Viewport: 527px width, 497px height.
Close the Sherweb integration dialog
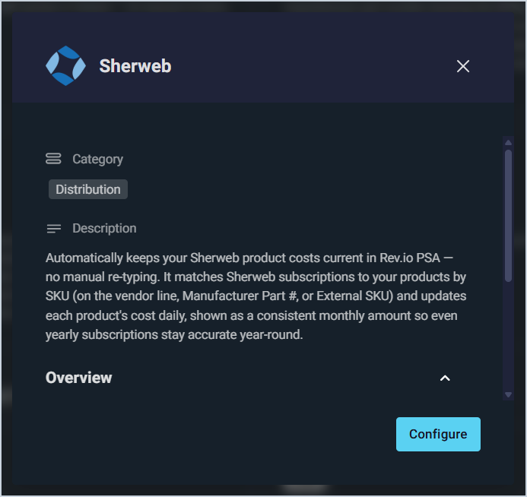pyautogui.click(x=463, y=66)
